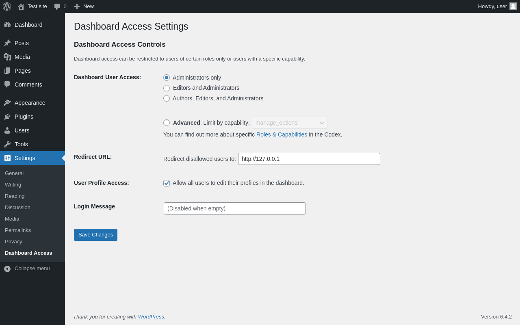Open the manage_options capability dropdown

pyautogui.click(x=289, y=123)
